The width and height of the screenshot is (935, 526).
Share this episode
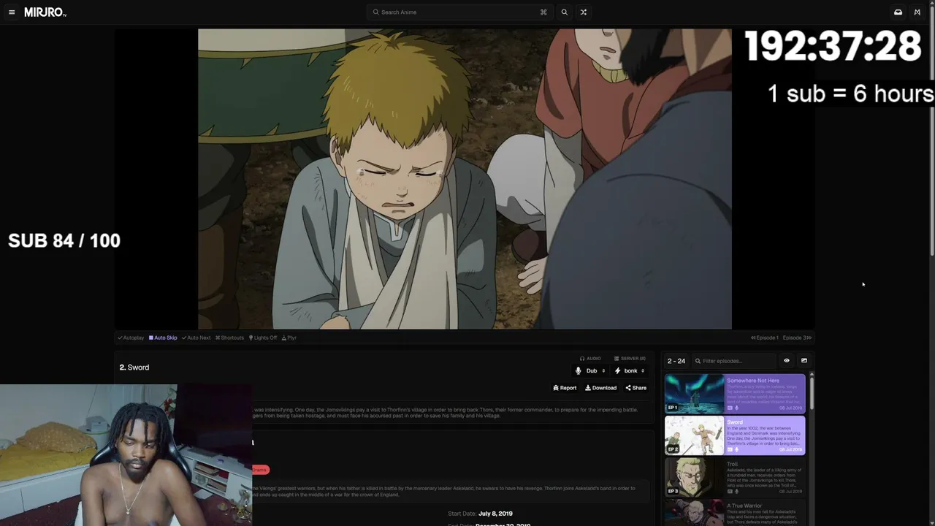pyautogui.click(x=636, y=388)
